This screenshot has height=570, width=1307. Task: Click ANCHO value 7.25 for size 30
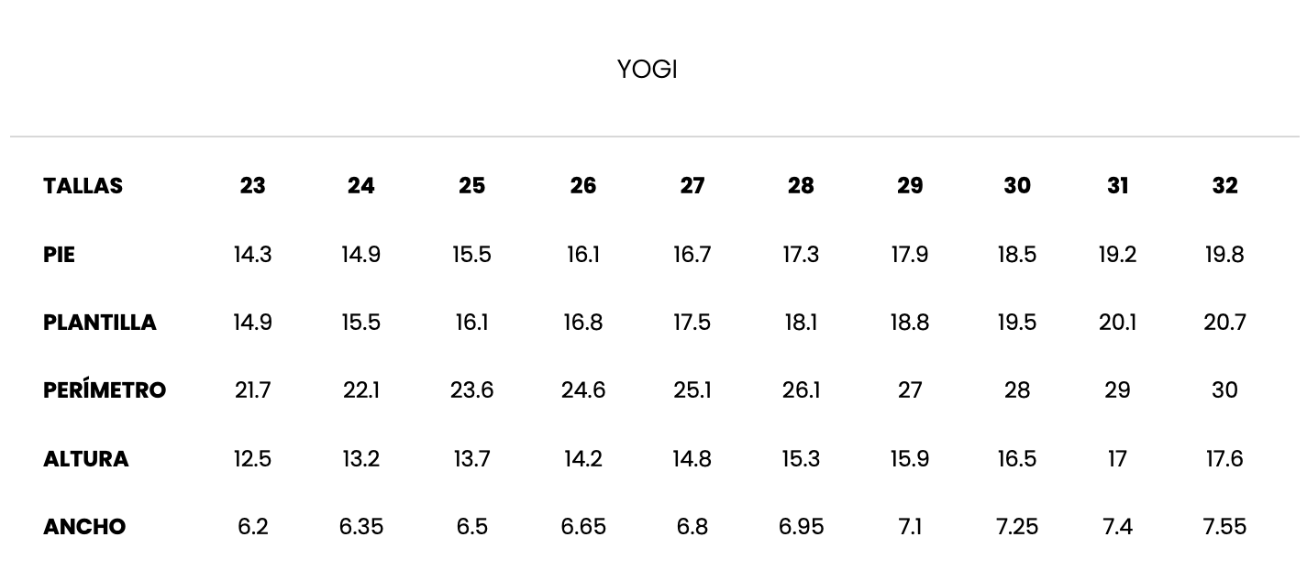click(x=1016, y=527)
